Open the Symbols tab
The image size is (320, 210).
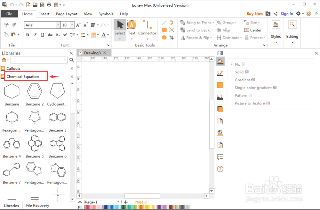pos(106,14)
